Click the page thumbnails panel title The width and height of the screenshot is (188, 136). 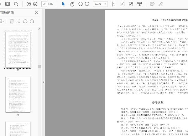pos(7,13)
